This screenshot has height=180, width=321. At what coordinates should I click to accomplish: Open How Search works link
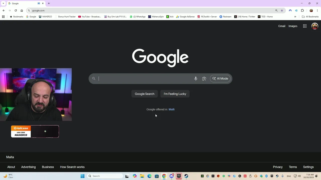coord(72,167)
